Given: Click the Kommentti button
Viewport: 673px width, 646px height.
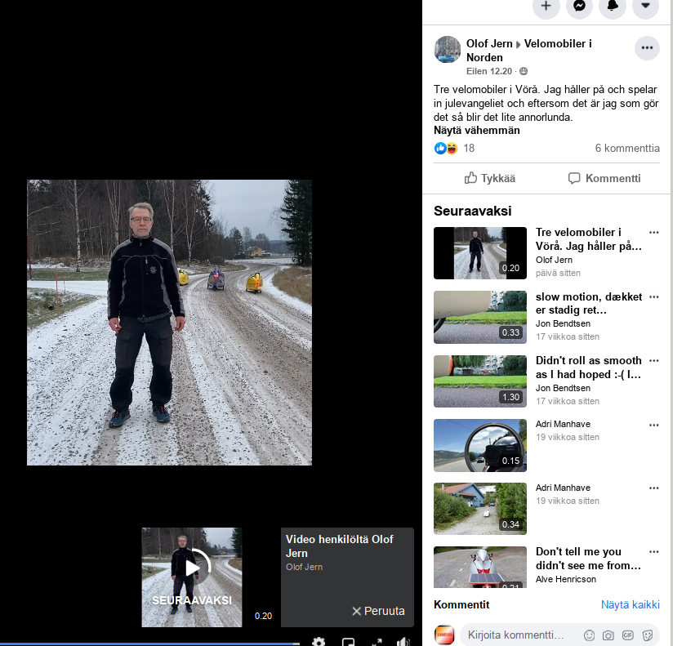Looking at the screenshot, I should [x=604, y=178].
